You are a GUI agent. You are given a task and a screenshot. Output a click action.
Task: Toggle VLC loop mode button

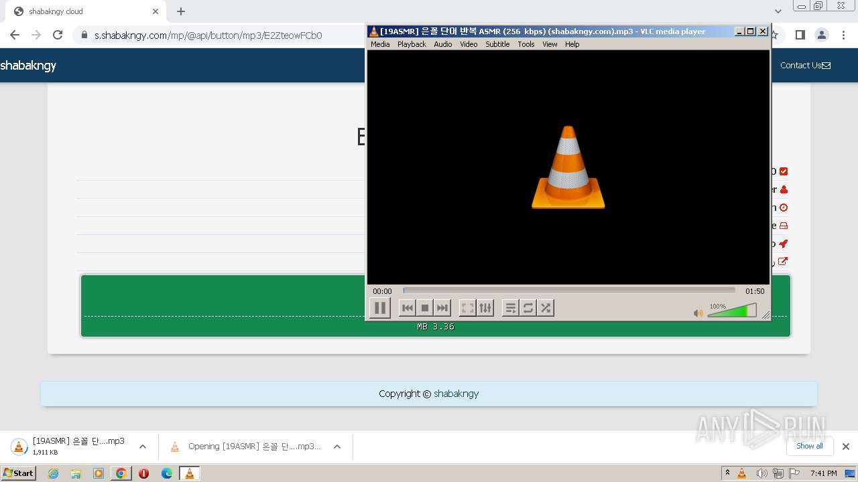528,308
